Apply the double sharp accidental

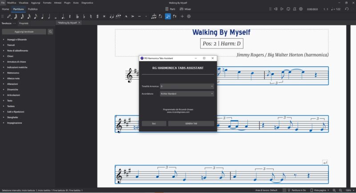point(104,16)
